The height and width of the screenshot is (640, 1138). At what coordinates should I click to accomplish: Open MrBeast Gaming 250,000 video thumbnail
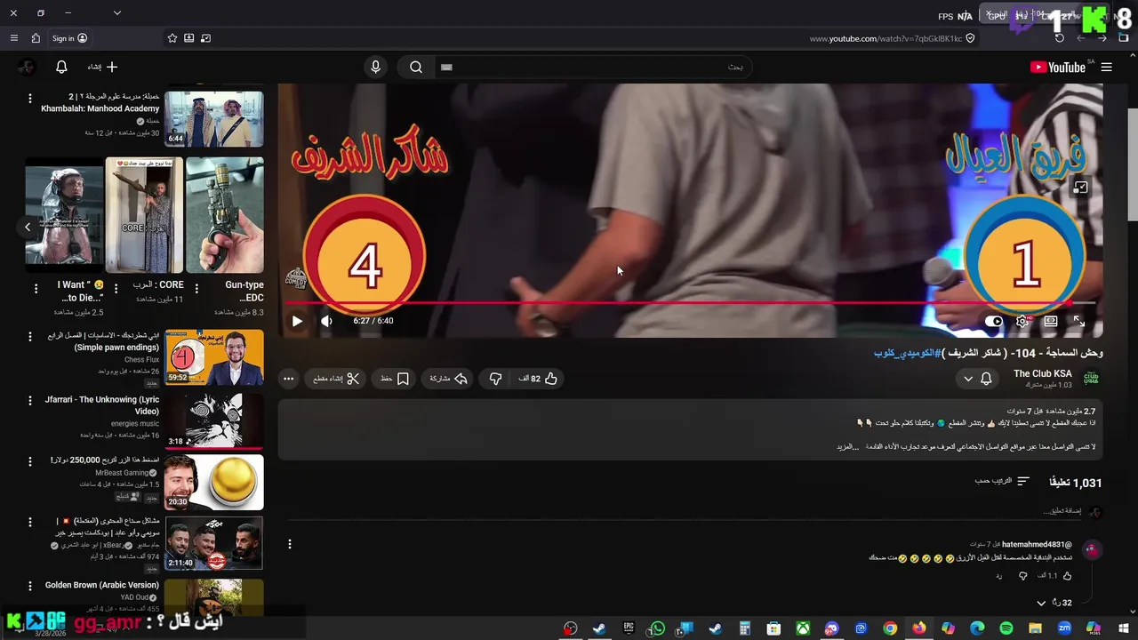214,482
